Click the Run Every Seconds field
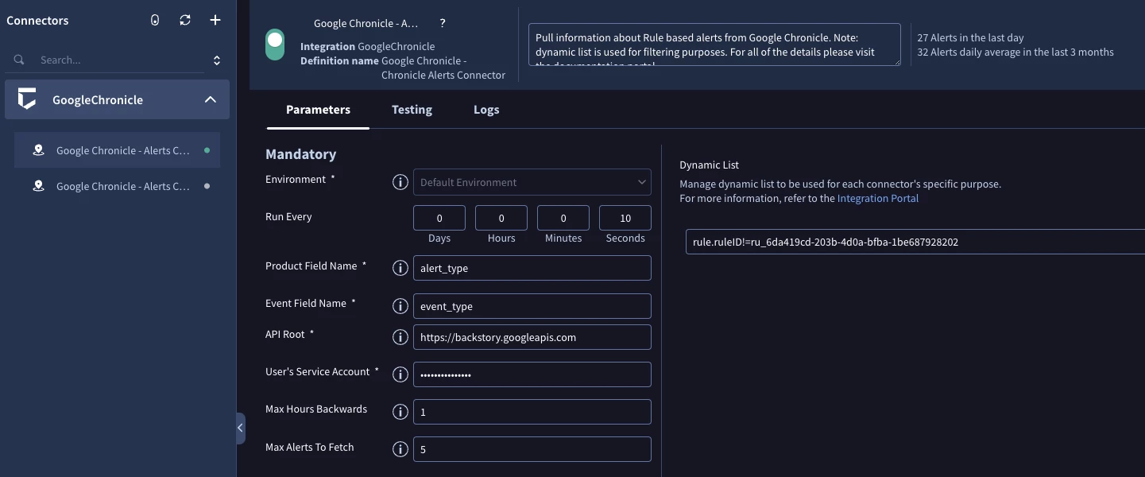Image resolution: width=1145 pixels, height=477 pixels. 625,218
